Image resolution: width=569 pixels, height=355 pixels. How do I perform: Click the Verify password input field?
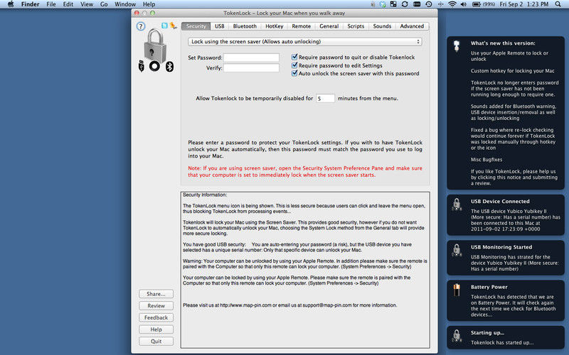pos(251,67)
